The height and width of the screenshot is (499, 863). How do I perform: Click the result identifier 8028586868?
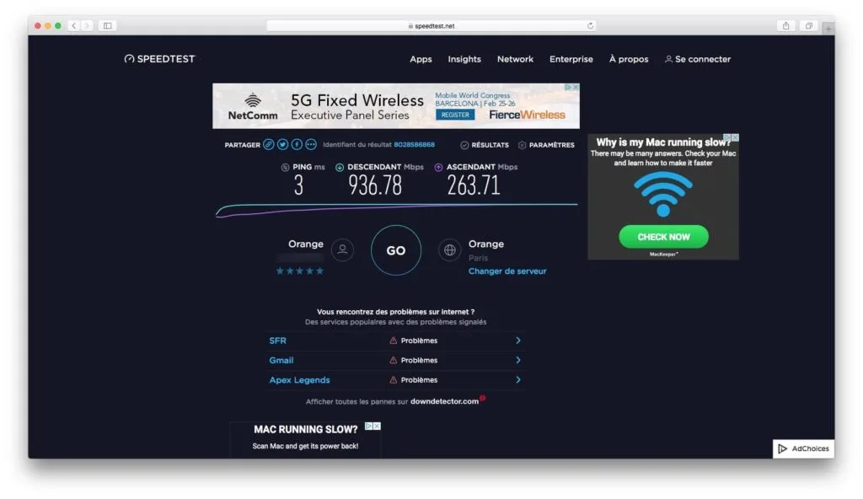413,145
